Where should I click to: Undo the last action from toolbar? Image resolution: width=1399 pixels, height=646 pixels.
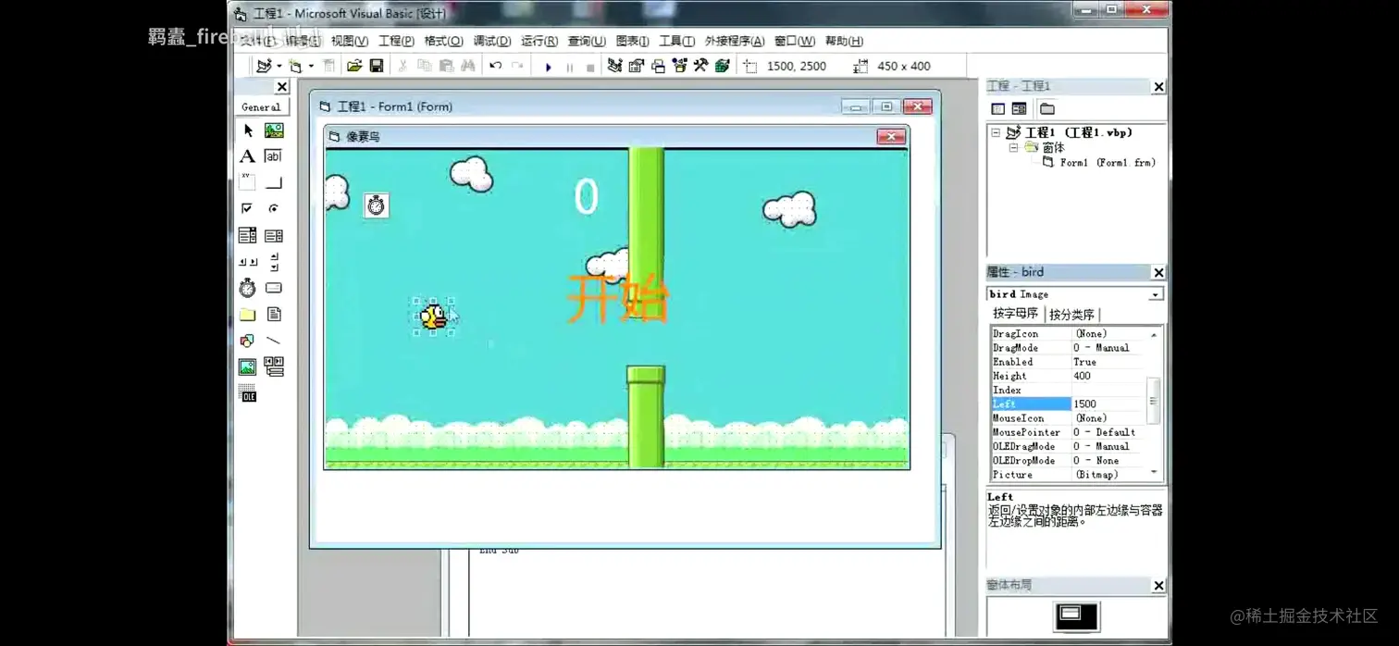coord(496,66)
